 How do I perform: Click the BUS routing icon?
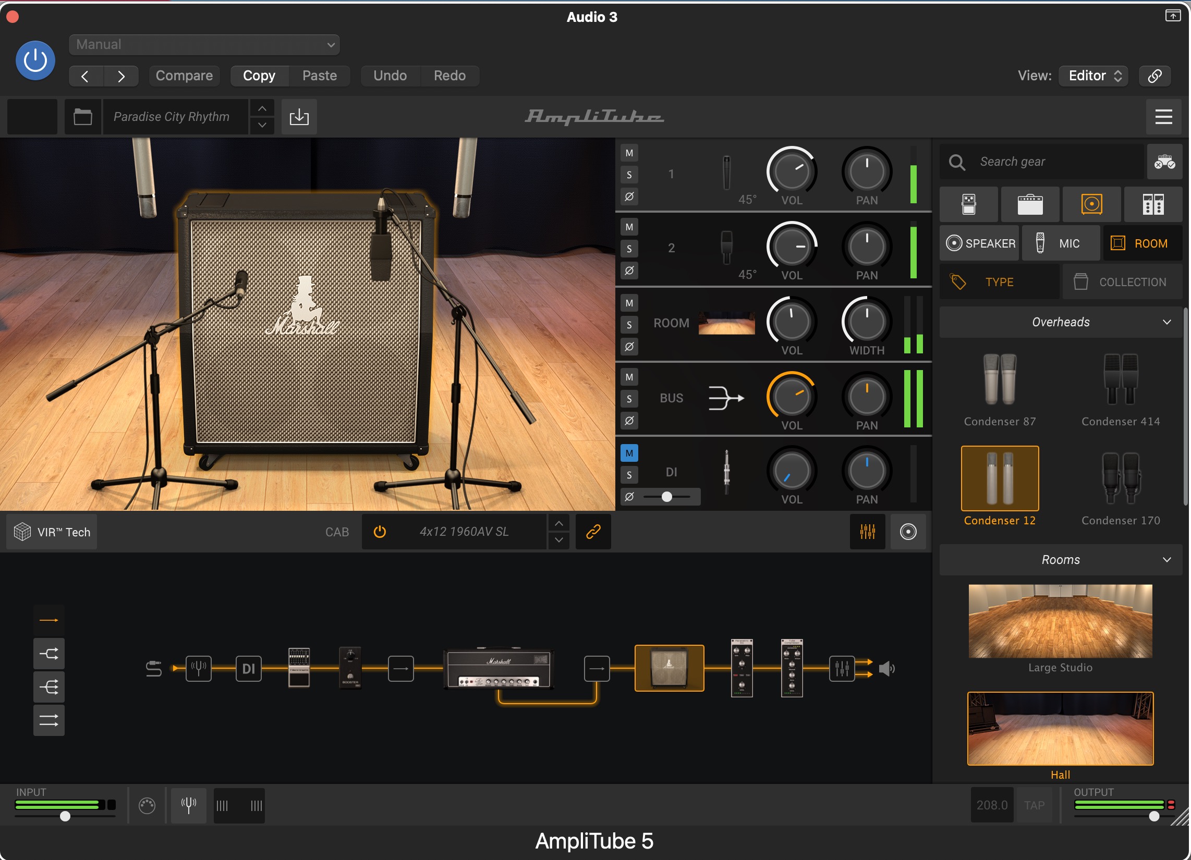pos(727,398)
